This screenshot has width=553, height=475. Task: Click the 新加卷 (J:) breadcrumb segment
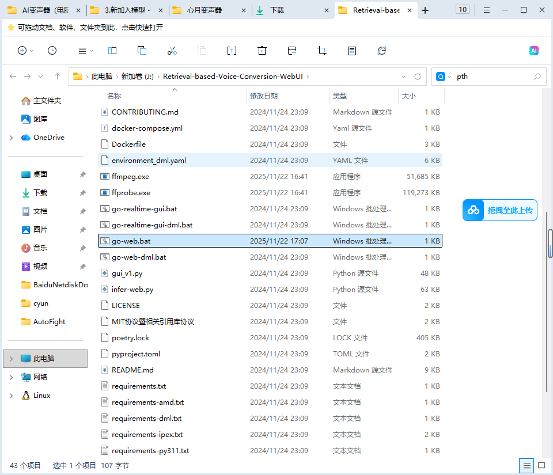tap(138, 77)
